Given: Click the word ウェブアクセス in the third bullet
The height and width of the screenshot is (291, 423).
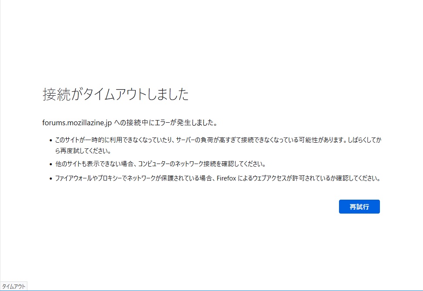Looking at the screenshot, I should [266, 178].
